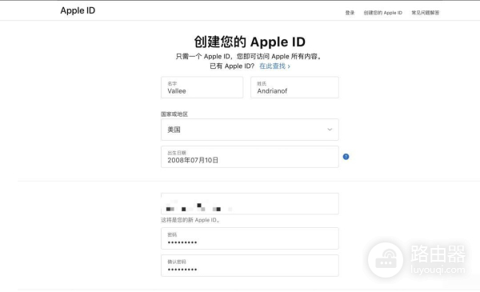This screenshot has width=480, height=292.
Task: Click the 登录 sign-in link in header
Action: click(350, 13)
